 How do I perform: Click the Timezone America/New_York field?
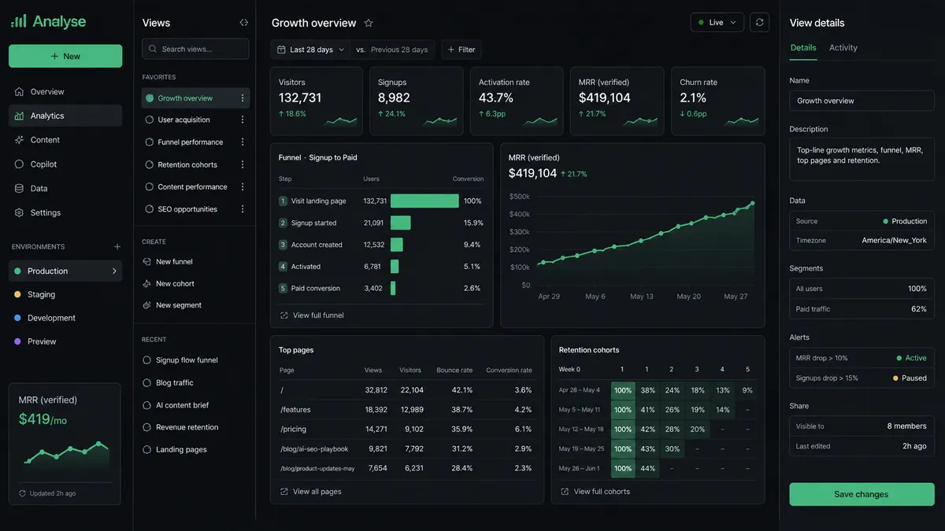862,241
